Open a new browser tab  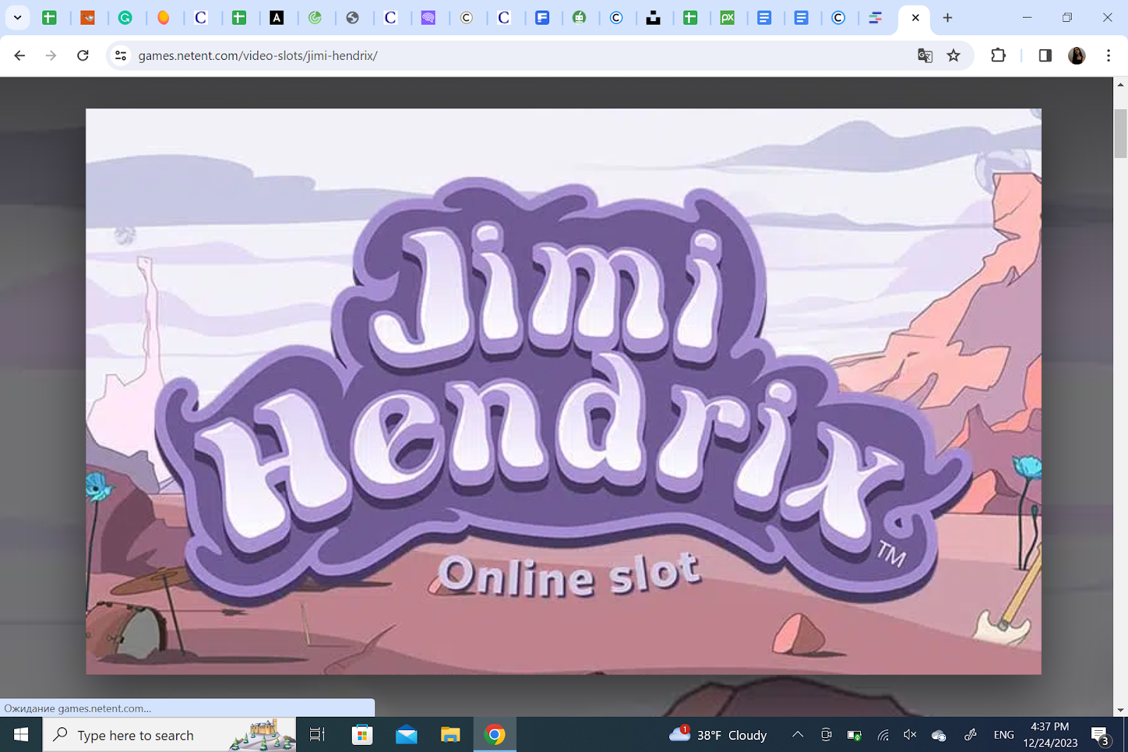tap(948, 18)
